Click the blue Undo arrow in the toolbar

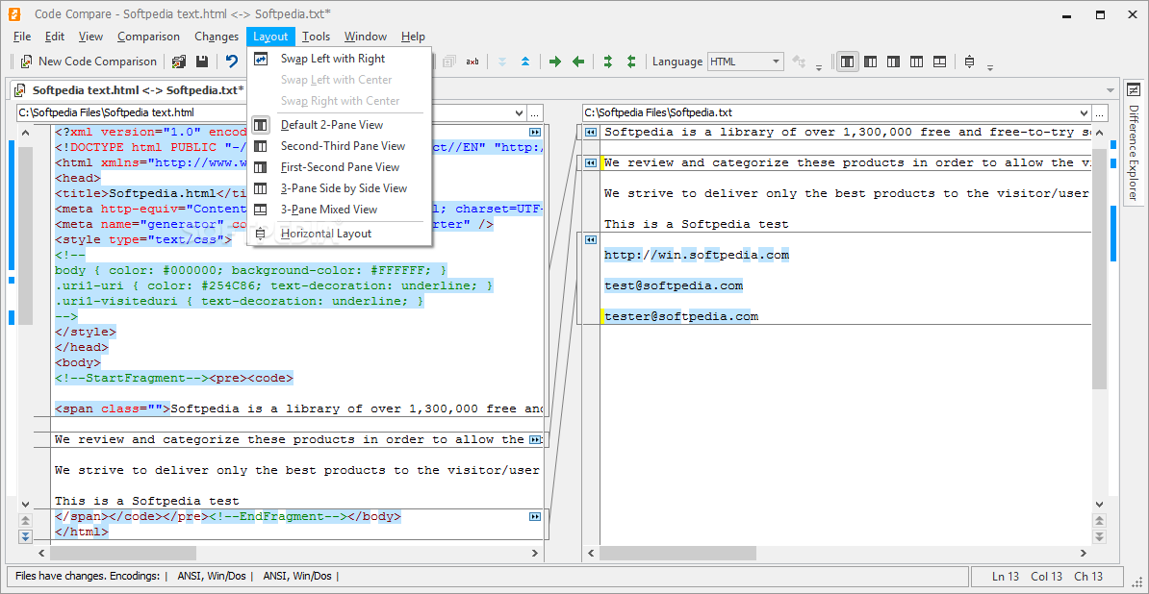[x=232, y=62]
